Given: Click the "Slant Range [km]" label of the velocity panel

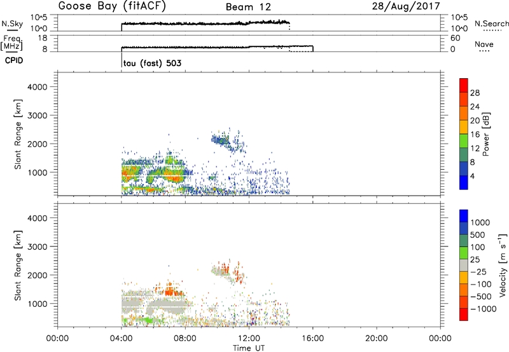Looking at the screenshot, I should click(x=17, y=265).
